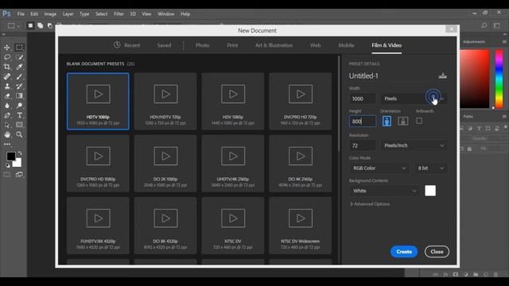
Task: Open the Window menu
Action: tap(166, 14)
